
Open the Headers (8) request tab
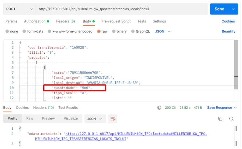(65, 21)
